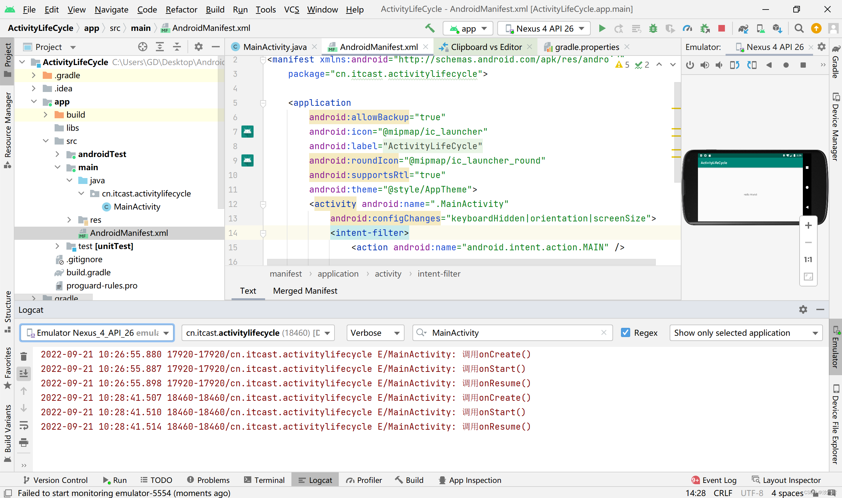842x498 pixels.
Task: Open the Verbose log level dropdown
Action: [x=375, y=332]
